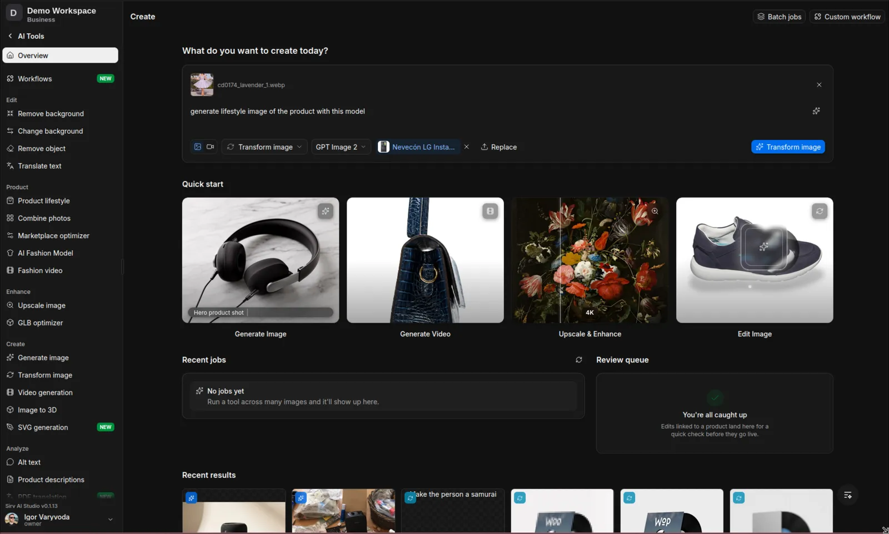
Task: Open the Batch jobs page
Action: point(779,17)
